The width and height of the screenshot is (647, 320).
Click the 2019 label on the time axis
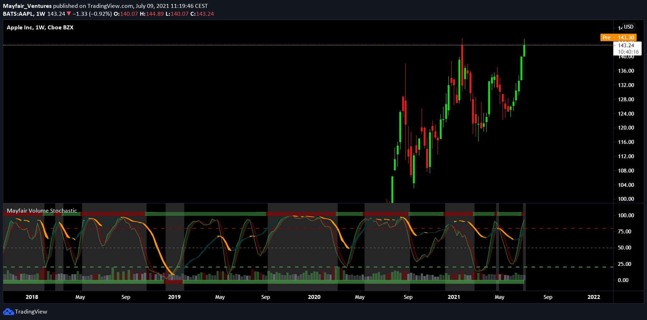[x=174, y=297]
